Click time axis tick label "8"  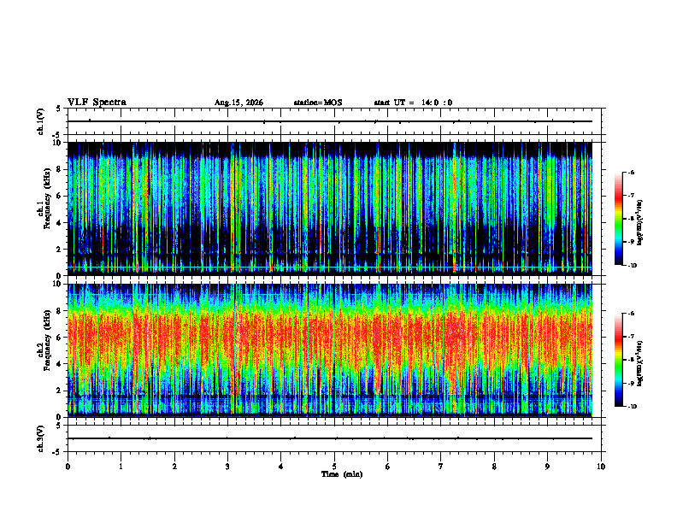click(x=494, y=467)
